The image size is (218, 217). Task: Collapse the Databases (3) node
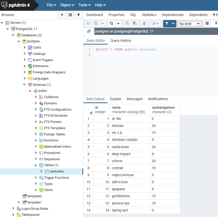coord(13,35)
